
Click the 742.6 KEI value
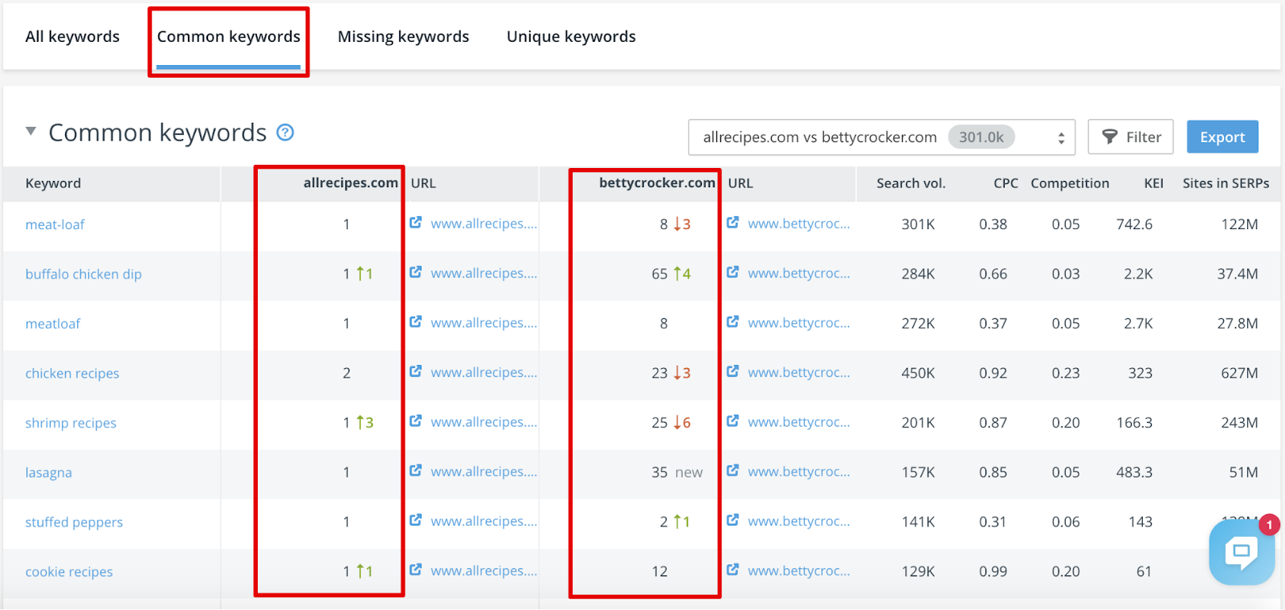pos(1134,225)
